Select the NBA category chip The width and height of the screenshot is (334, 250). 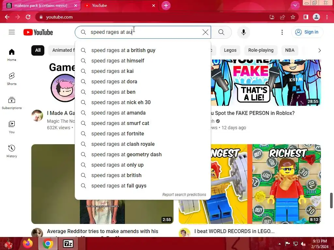point(290,50)
